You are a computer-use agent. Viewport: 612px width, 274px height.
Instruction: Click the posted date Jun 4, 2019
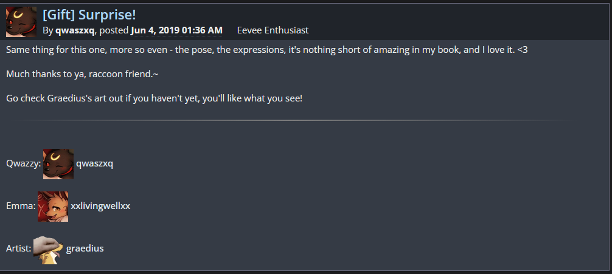pyautogui.click(x=176, y=30)
